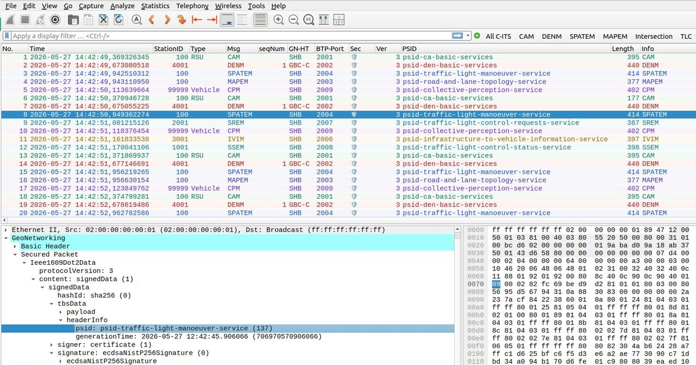This screenshot has width=696, height=365.
Task: Apply the TLC filter button
Action: [x=686, y=36]
